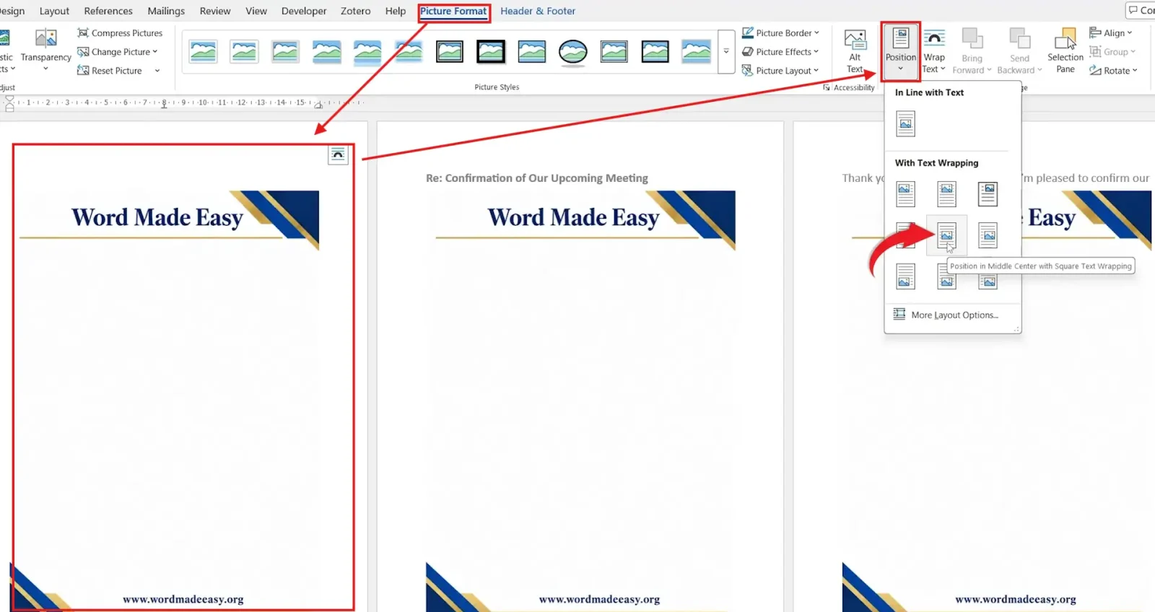Open the Reset Picture dropdown arrow
This screenshot has height=612, width=1155.
click(157, 71)
